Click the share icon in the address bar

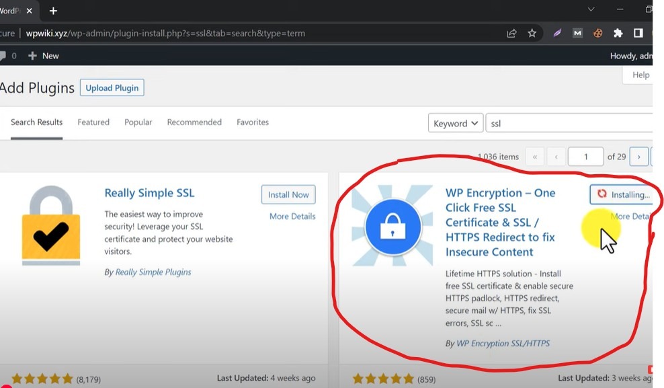512,32
